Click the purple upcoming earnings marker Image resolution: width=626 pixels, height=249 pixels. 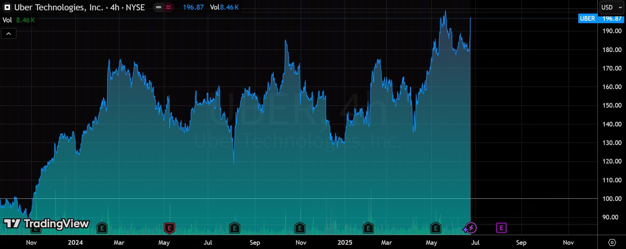501,228
